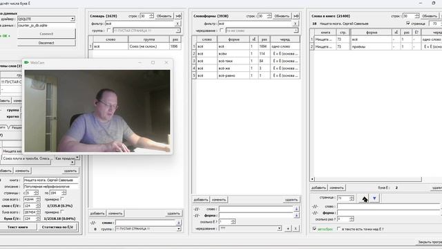Open the группа filter dropdown in Словарь
The height and width of the screenshot is (249, 442).
(178, 30)
